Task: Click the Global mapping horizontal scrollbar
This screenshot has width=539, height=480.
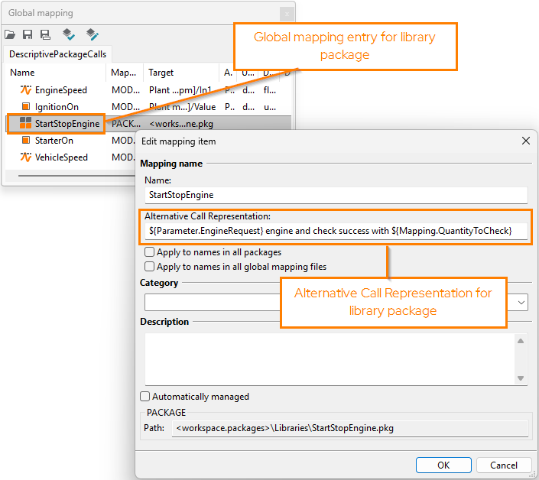Action: pyautogui.click(x=76, y=176)
